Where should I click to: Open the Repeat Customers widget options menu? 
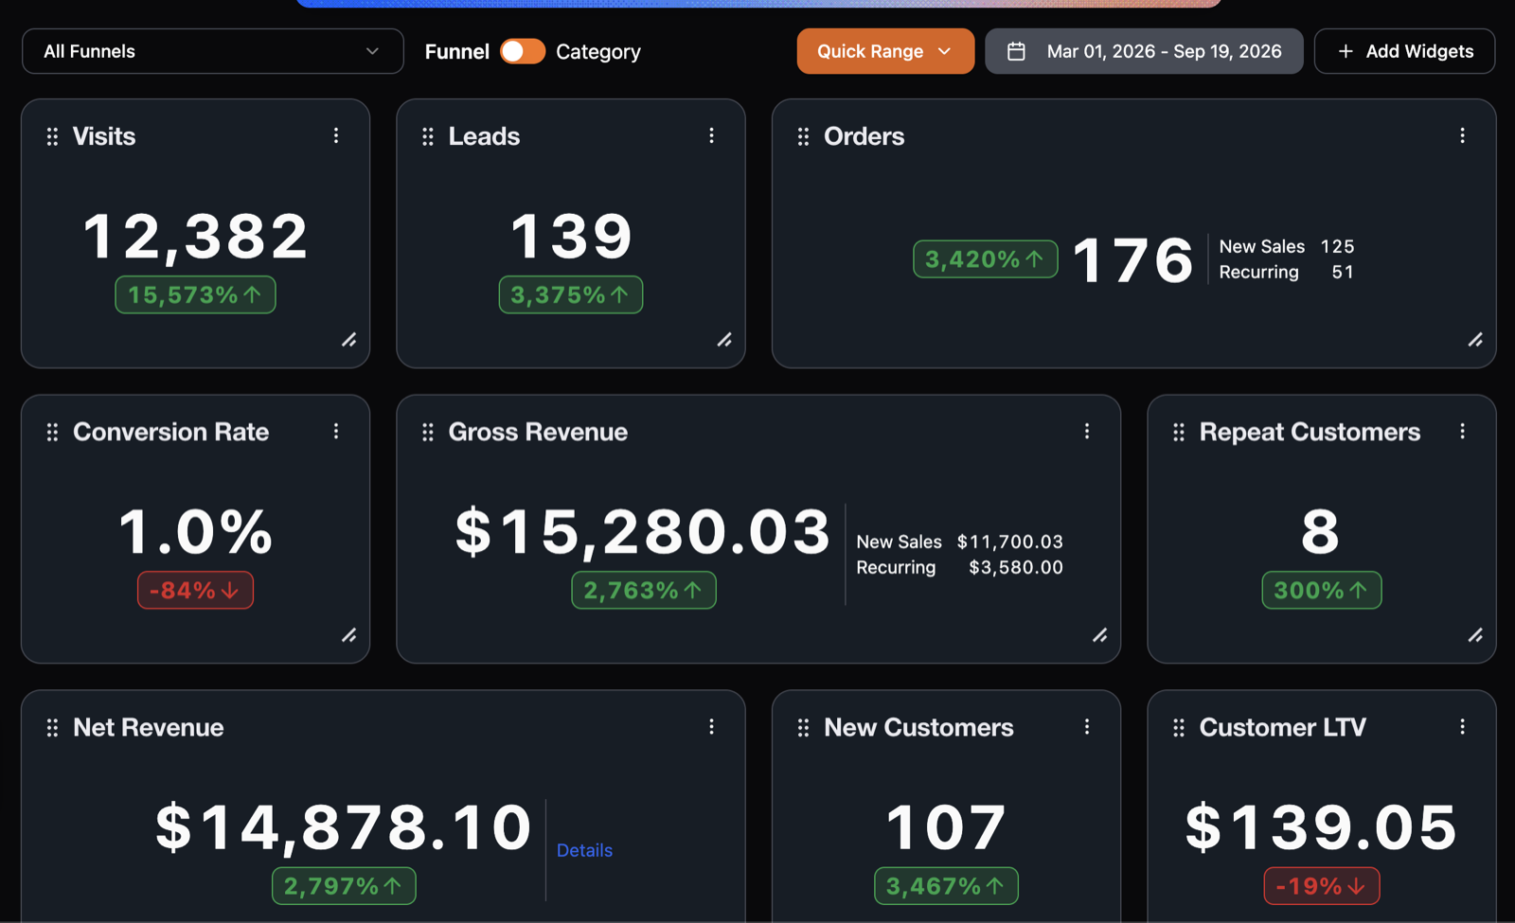pos(1462,432)
